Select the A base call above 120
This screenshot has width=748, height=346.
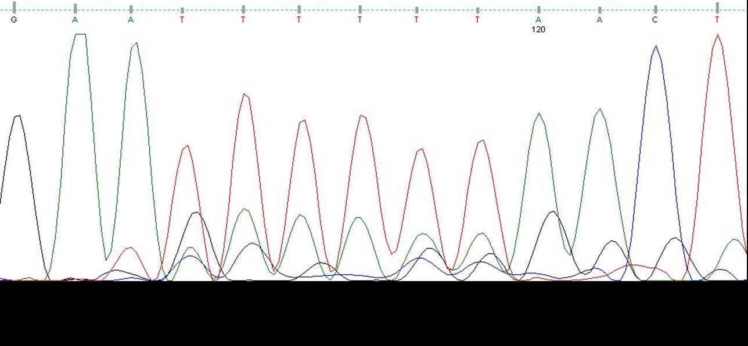(538, 20)
